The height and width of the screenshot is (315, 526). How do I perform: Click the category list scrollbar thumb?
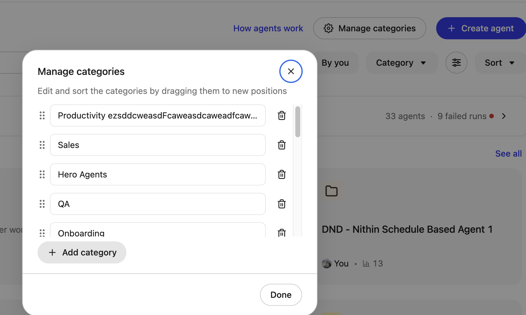[x=297, y=122]
